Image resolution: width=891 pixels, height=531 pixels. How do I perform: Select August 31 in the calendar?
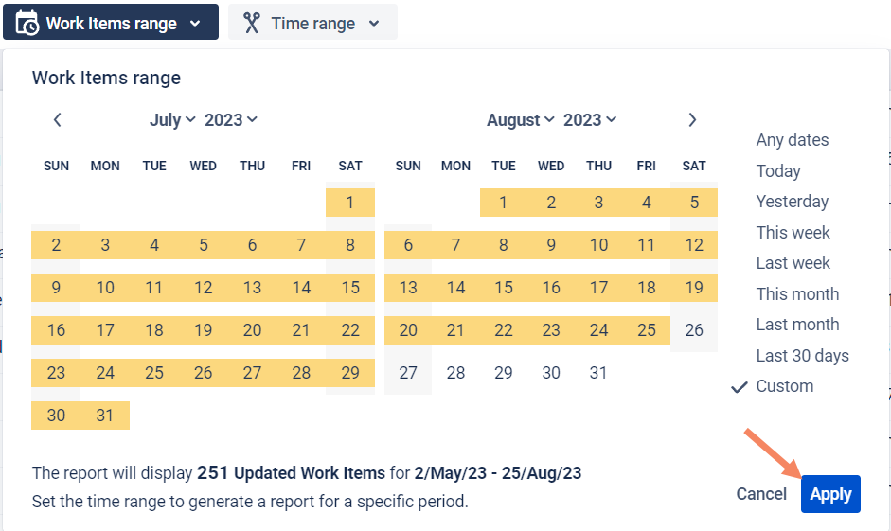click(598, 373)
